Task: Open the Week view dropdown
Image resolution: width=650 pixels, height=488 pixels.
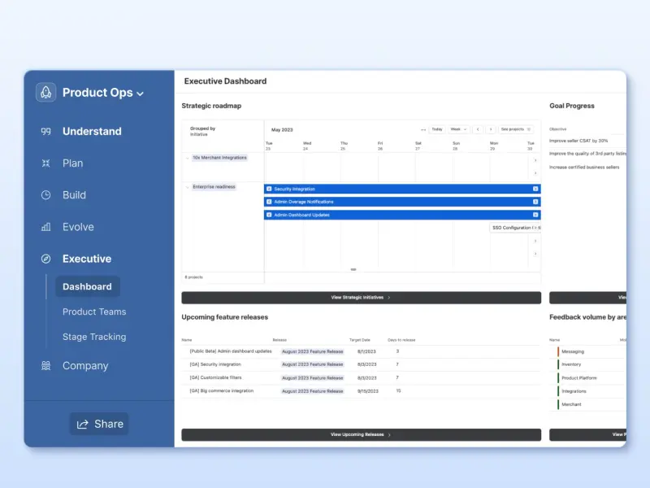Action: [458, 129]
